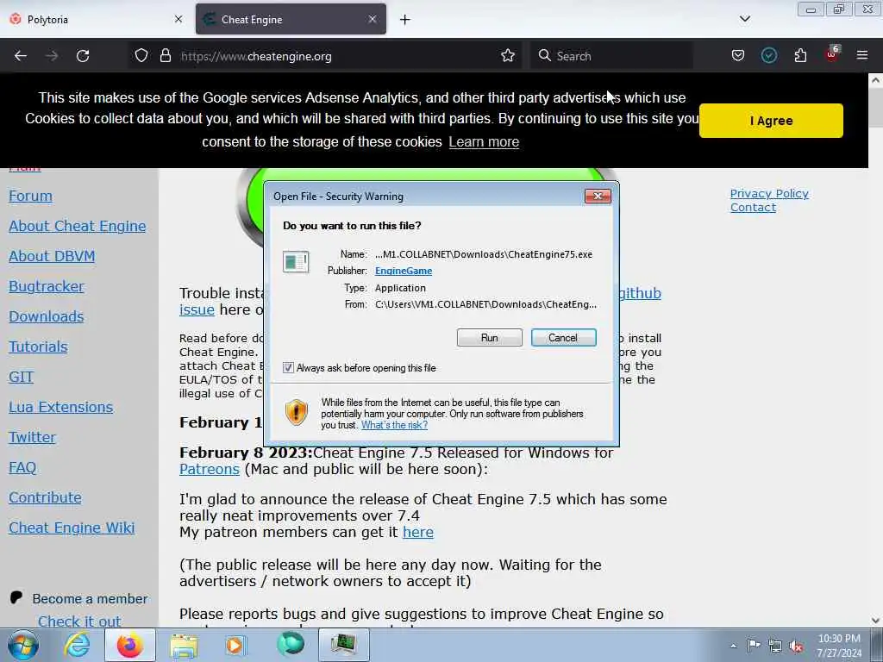
Task: Switch to Firefox in the taskbar
Action: tap(129, 645)
